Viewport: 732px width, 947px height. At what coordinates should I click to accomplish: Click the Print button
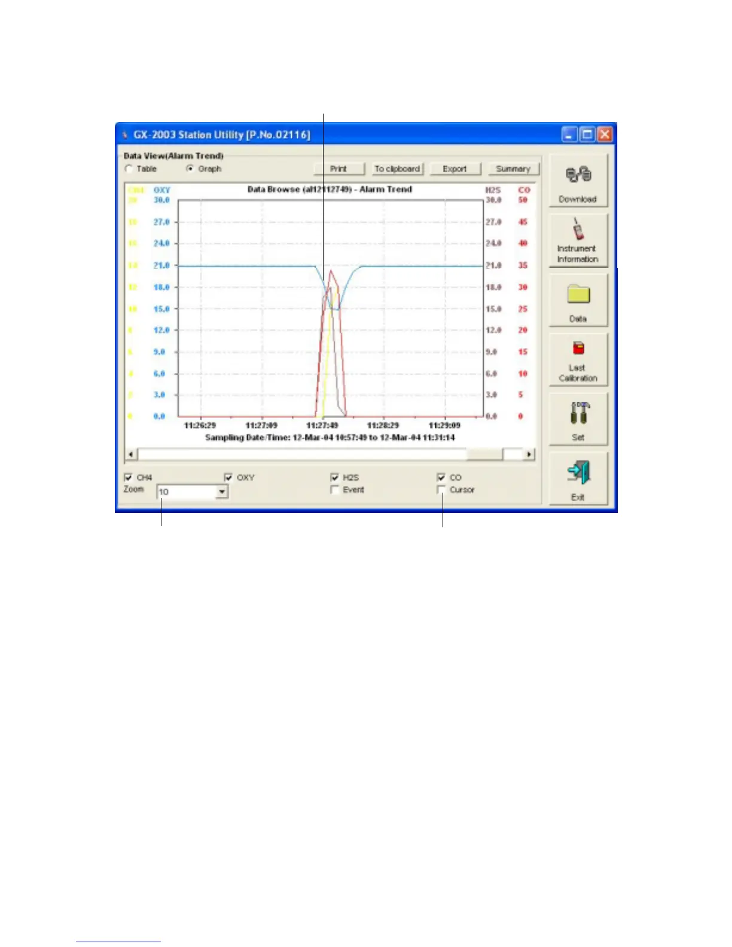click(x=338, y=169)
